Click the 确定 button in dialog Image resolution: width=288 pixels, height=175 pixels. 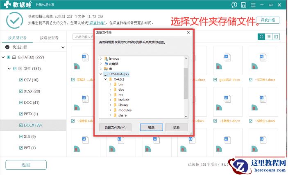(x=151, y=127)
